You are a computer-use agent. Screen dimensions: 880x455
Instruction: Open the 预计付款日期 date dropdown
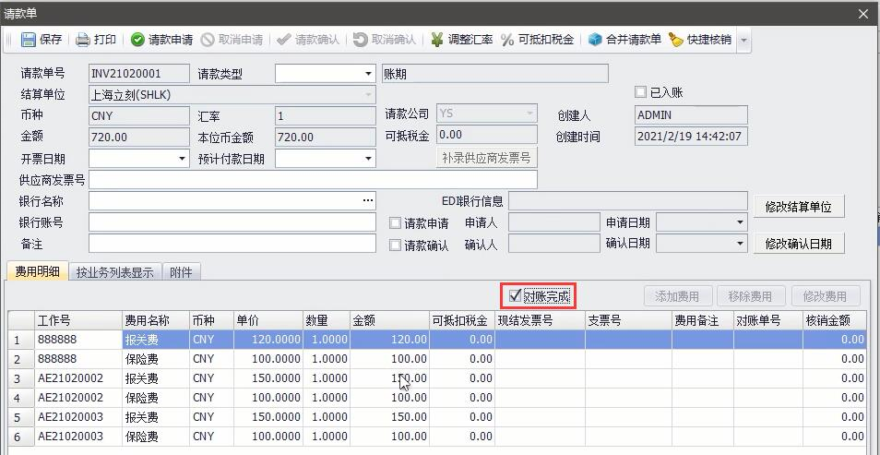[x=367, y=159]
